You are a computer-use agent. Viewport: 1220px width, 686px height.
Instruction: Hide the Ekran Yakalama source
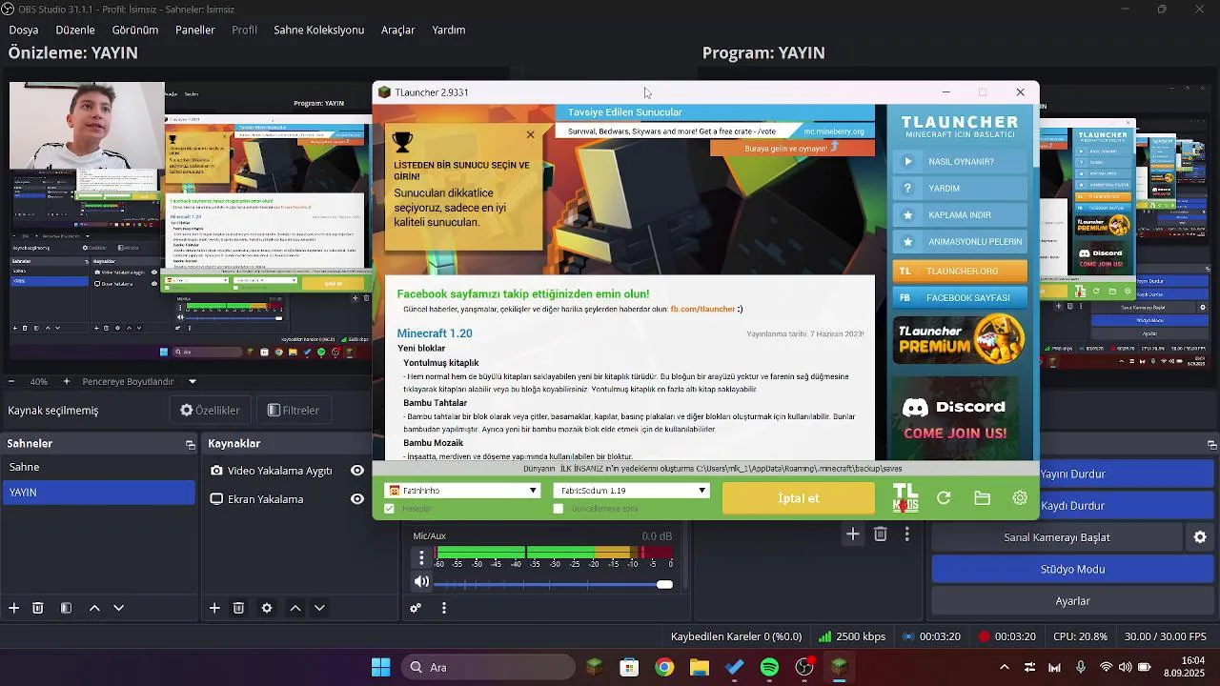coord(357,499)
